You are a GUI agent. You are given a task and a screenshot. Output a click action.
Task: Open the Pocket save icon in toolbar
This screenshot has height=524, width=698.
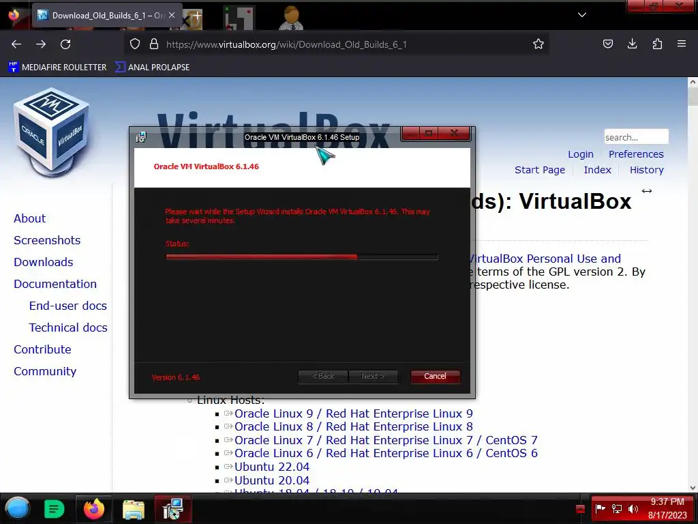pyautogui.click(x=607, y=44)
